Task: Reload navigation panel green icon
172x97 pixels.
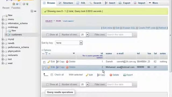Action: point(27,4)
